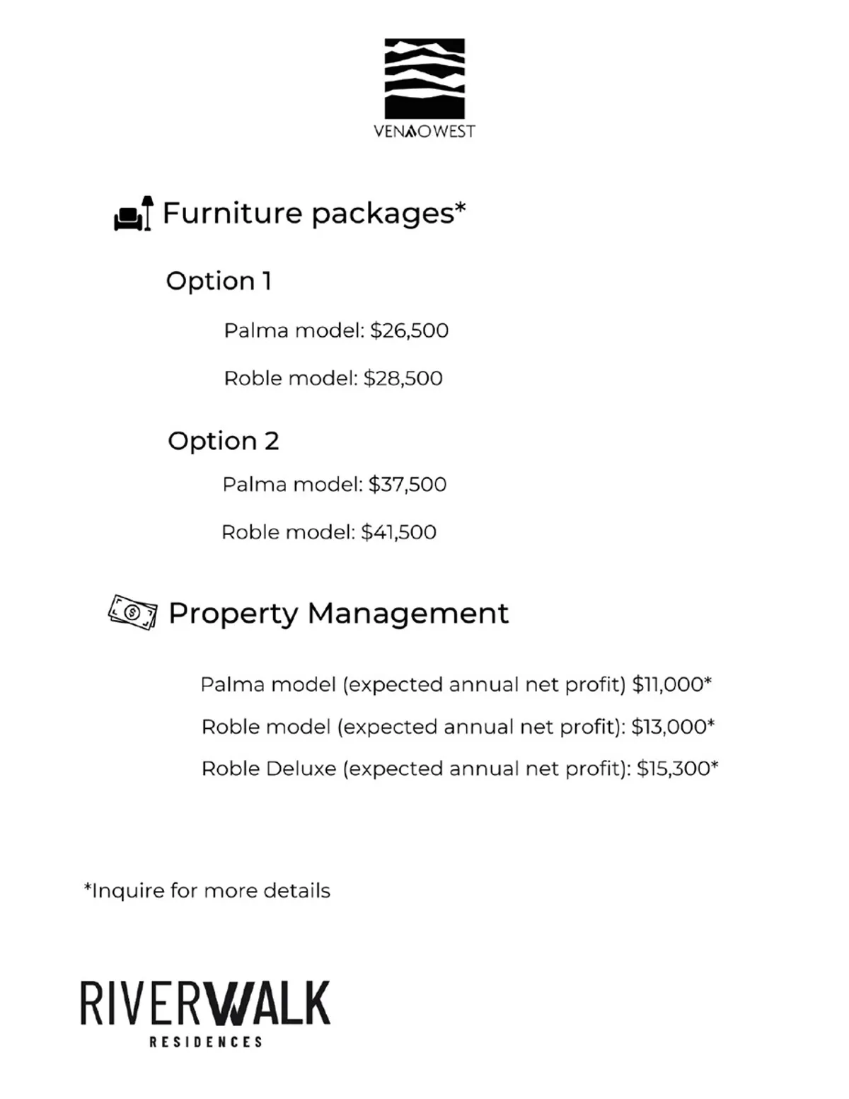This screenshot has height=1099, width=849.
Task: Click Palma model expected profit $11,000 line
Action: 456,684
